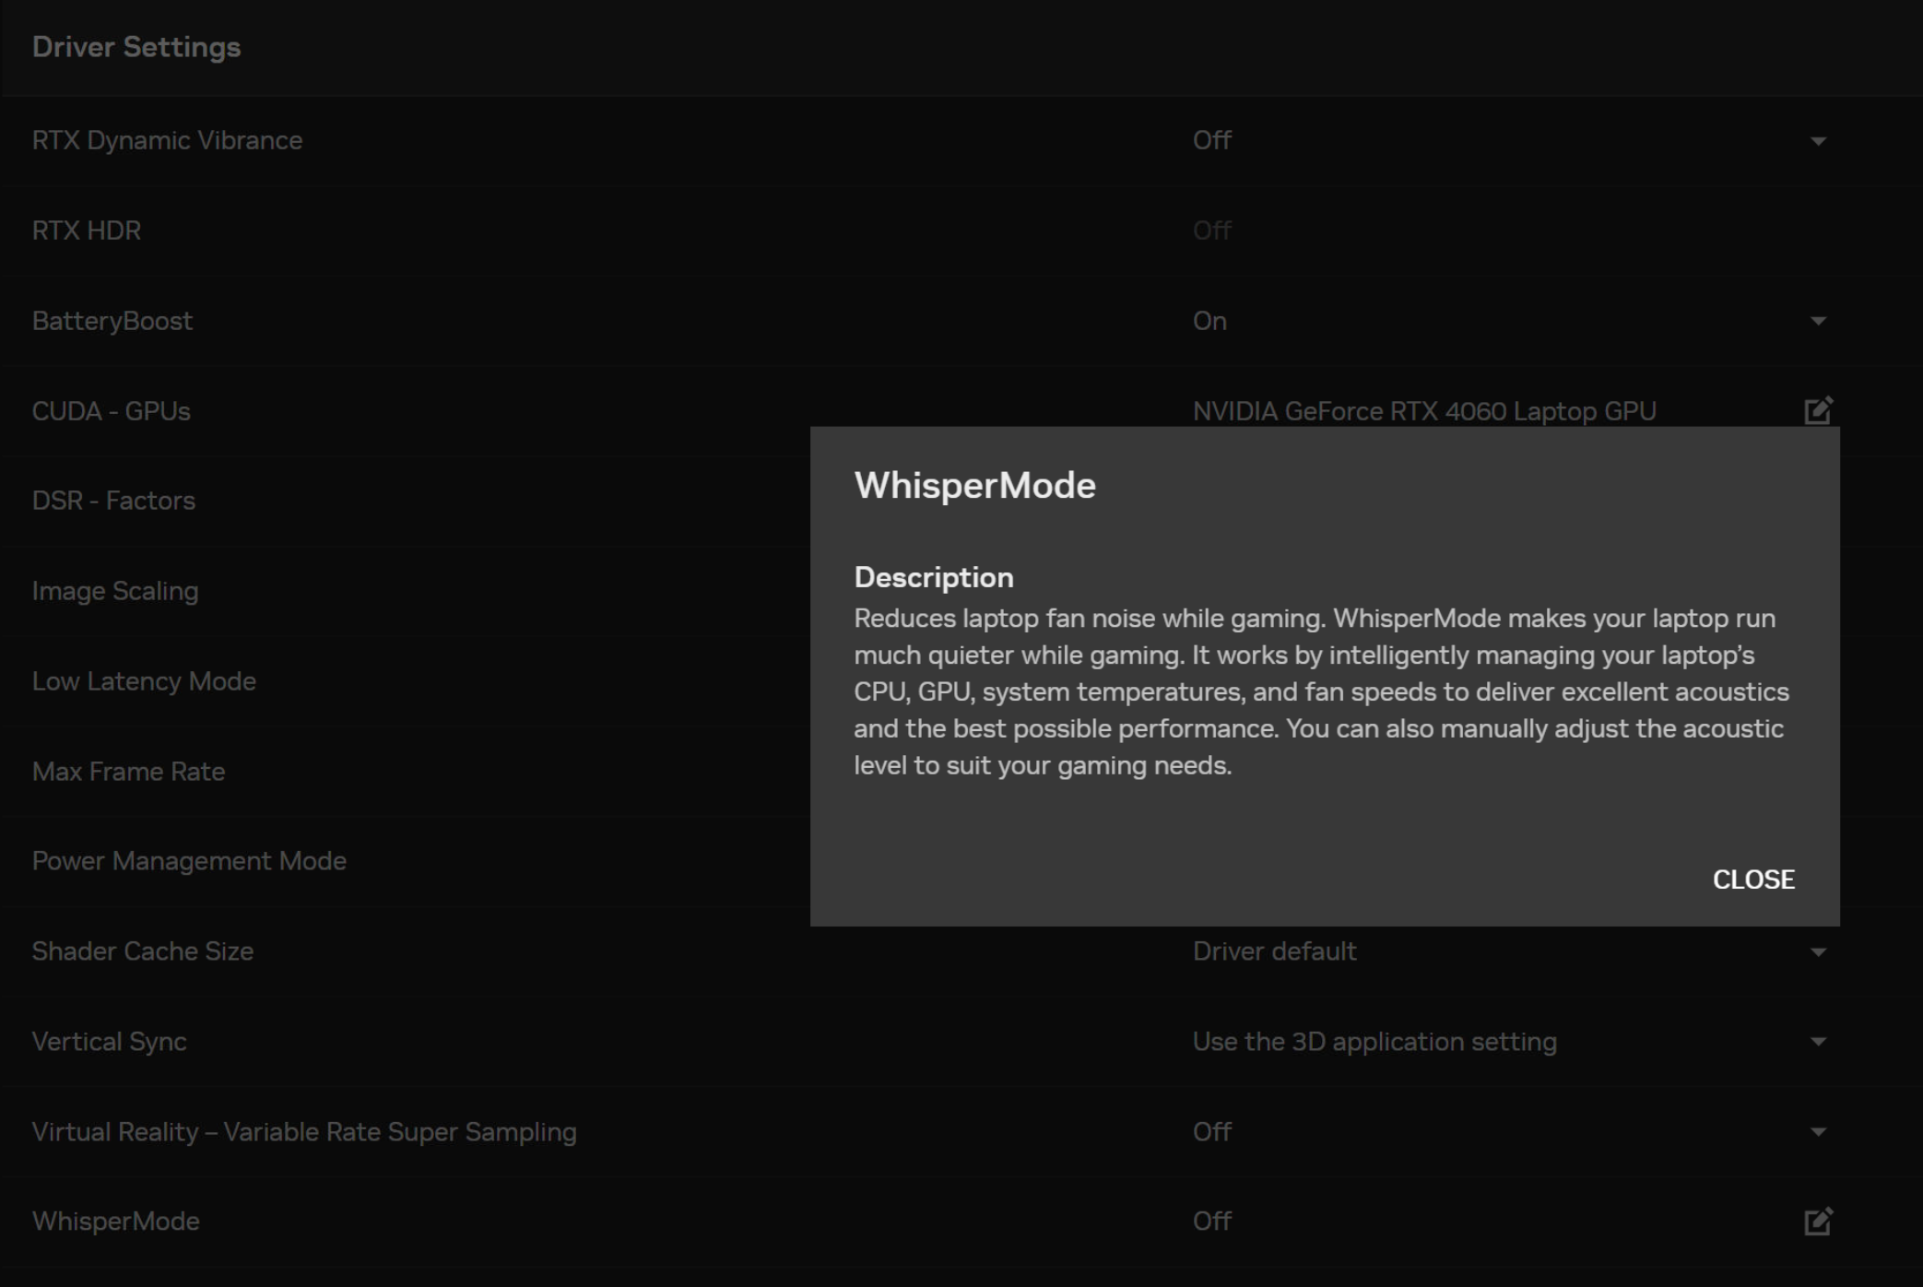This screenshot has height=1287, width=1923.
Task: Select the Image Scaling setting label
Action: coord(115,591)
